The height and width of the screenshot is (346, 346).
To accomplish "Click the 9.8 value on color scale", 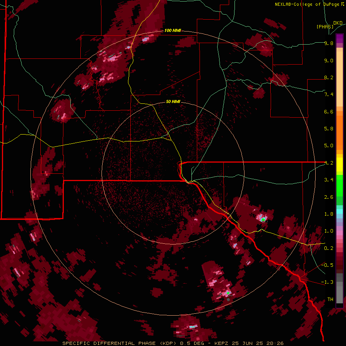I will click(329, 43).
